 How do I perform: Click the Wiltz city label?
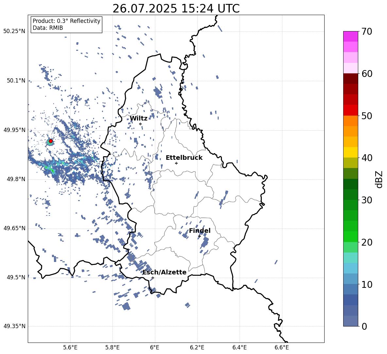tap(139, 119)
